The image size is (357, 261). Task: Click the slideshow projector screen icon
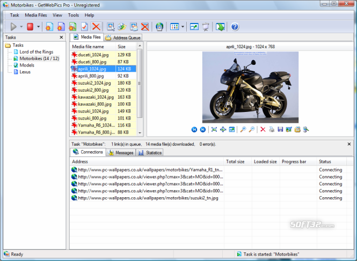206,27
